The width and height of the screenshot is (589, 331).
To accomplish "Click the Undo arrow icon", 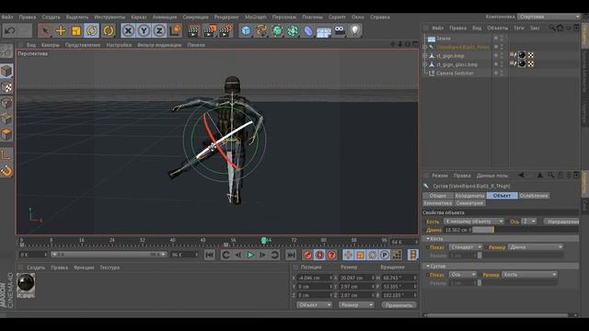I will 10,30.
